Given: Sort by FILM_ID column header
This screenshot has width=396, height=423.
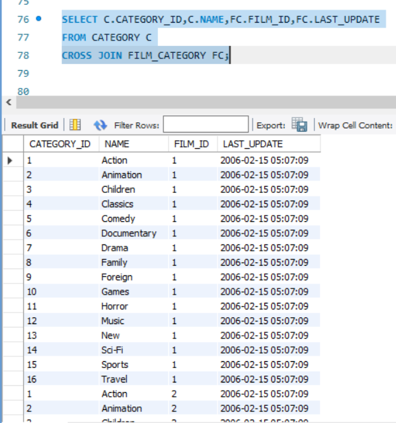Looking at the screenshot, I should (193, 144).
